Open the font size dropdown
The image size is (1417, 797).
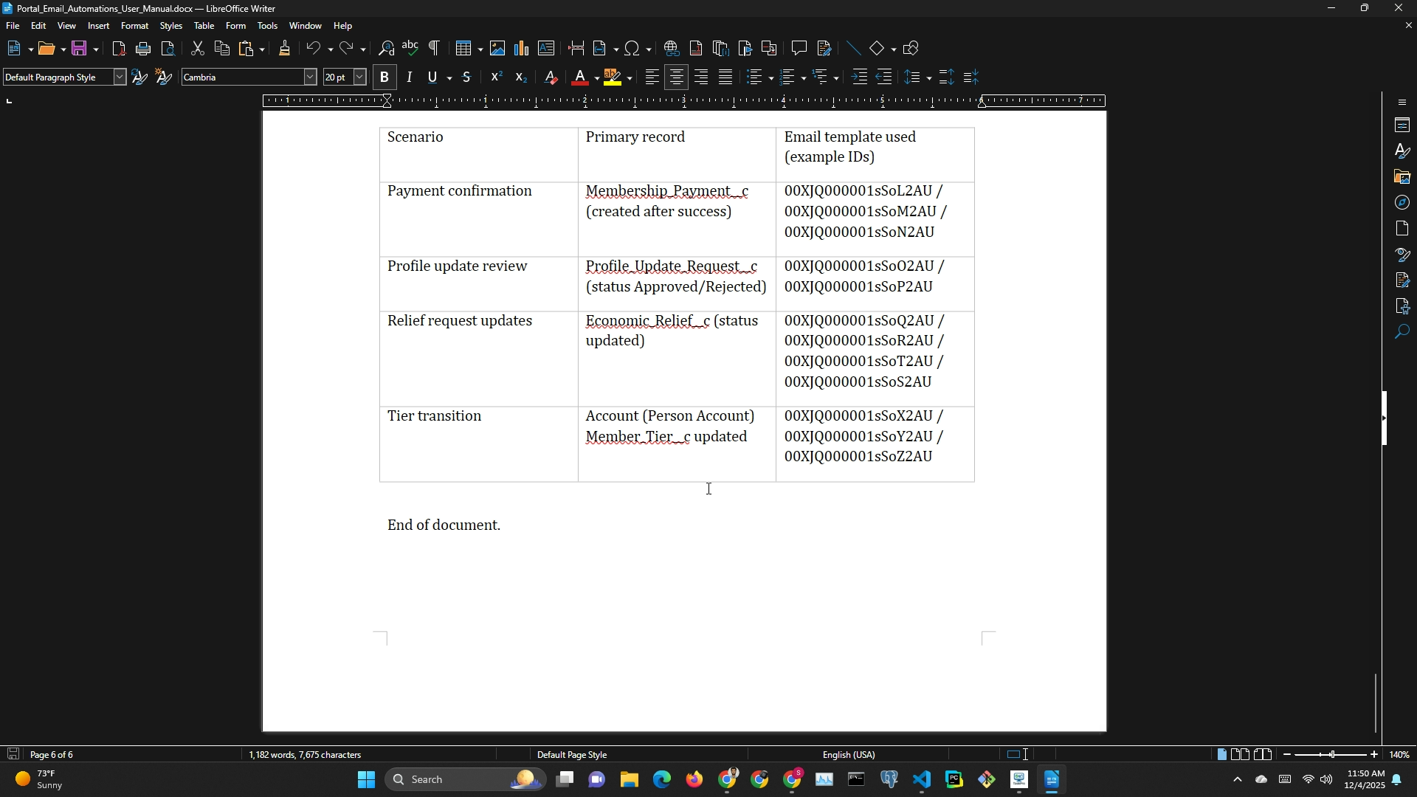click(x=360, y=77)
